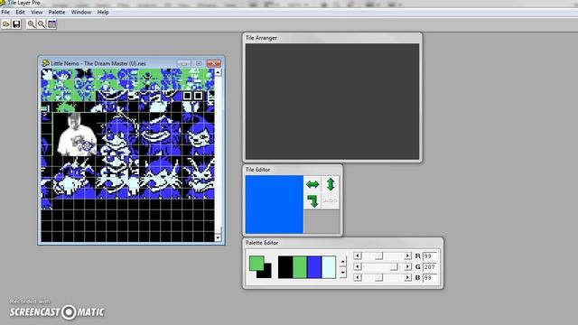The height and width of the screenshot is (325, 578).
Task: Increase B value with right arrow
Action: tap(407, 277)
